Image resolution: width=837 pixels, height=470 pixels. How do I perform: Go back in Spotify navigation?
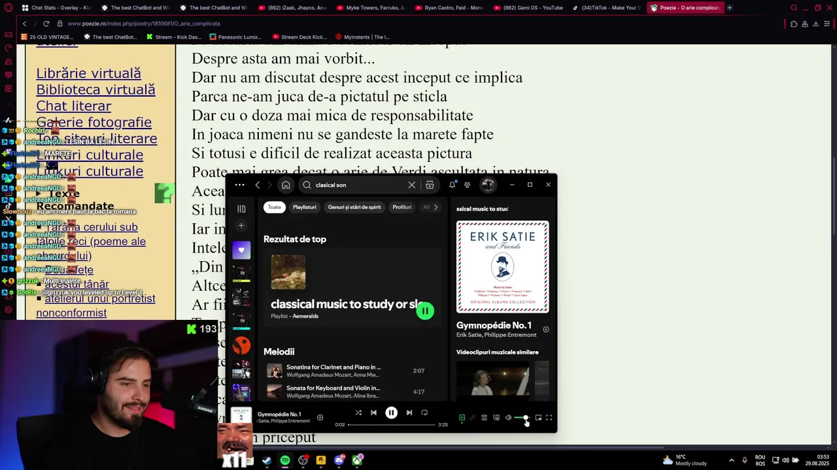coord(258,185)
